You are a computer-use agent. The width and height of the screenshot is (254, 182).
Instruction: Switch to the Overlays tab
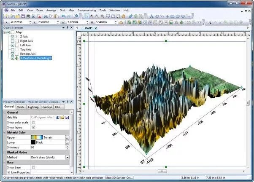pyautogui.click(x=47, y=107)
